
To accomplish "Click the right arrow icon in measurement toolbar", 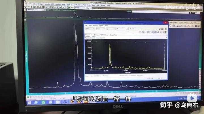I will pyautogui.click(x=142, y=32).
